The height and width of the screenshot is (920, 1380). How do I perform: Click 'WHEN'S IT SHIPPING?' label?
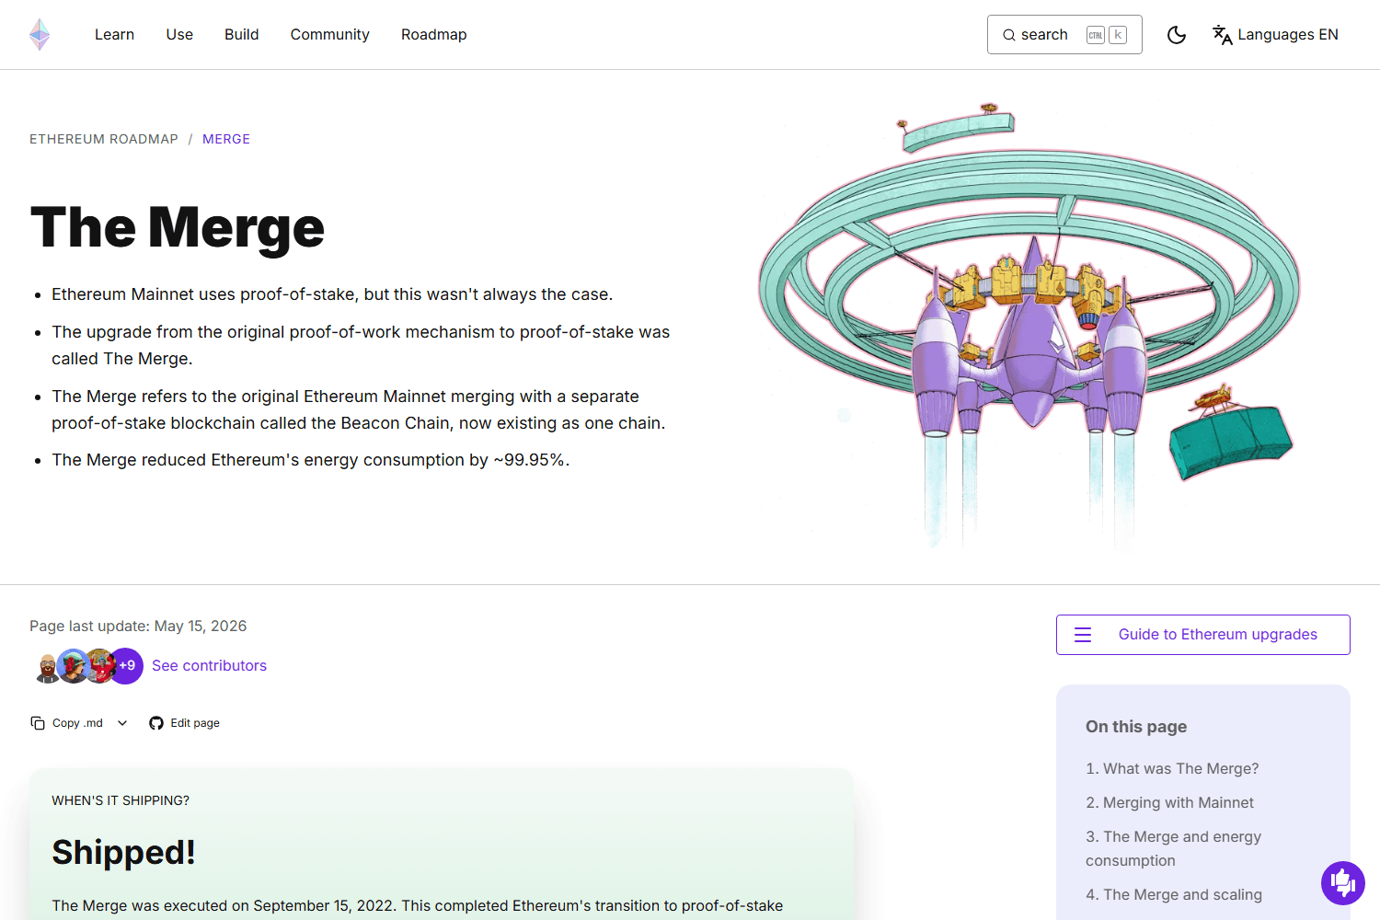121,800
